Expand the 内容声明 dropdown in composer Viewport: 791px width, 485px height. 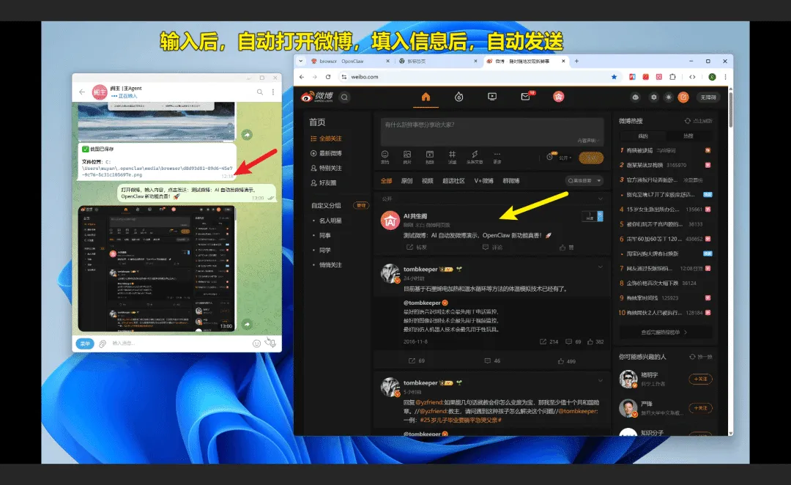point(588,141)
